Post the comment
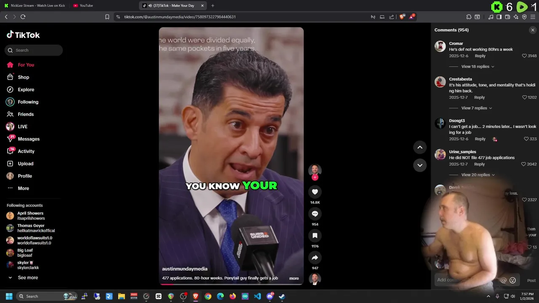Screen dimensions: 539x303 (531, 280)
